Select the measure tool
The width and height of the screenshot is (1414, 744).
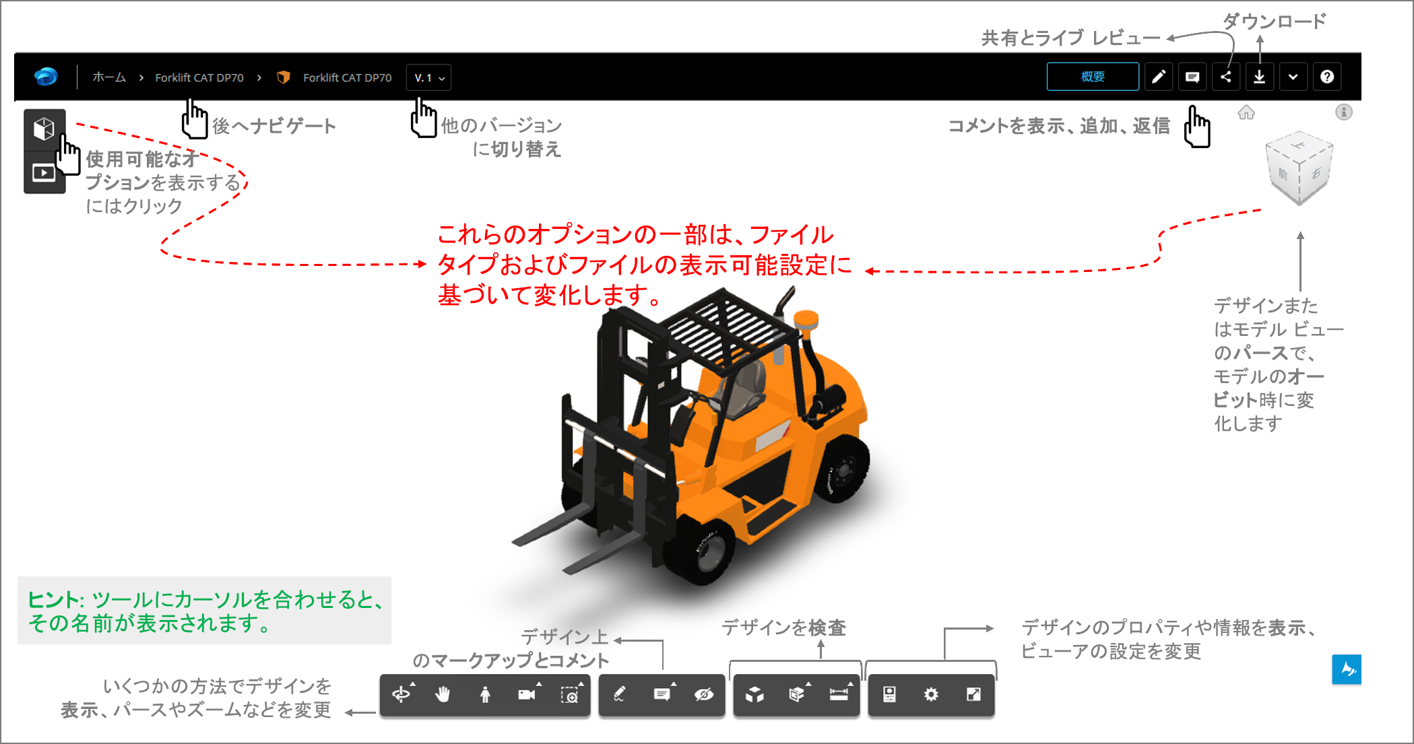point(839,694)
